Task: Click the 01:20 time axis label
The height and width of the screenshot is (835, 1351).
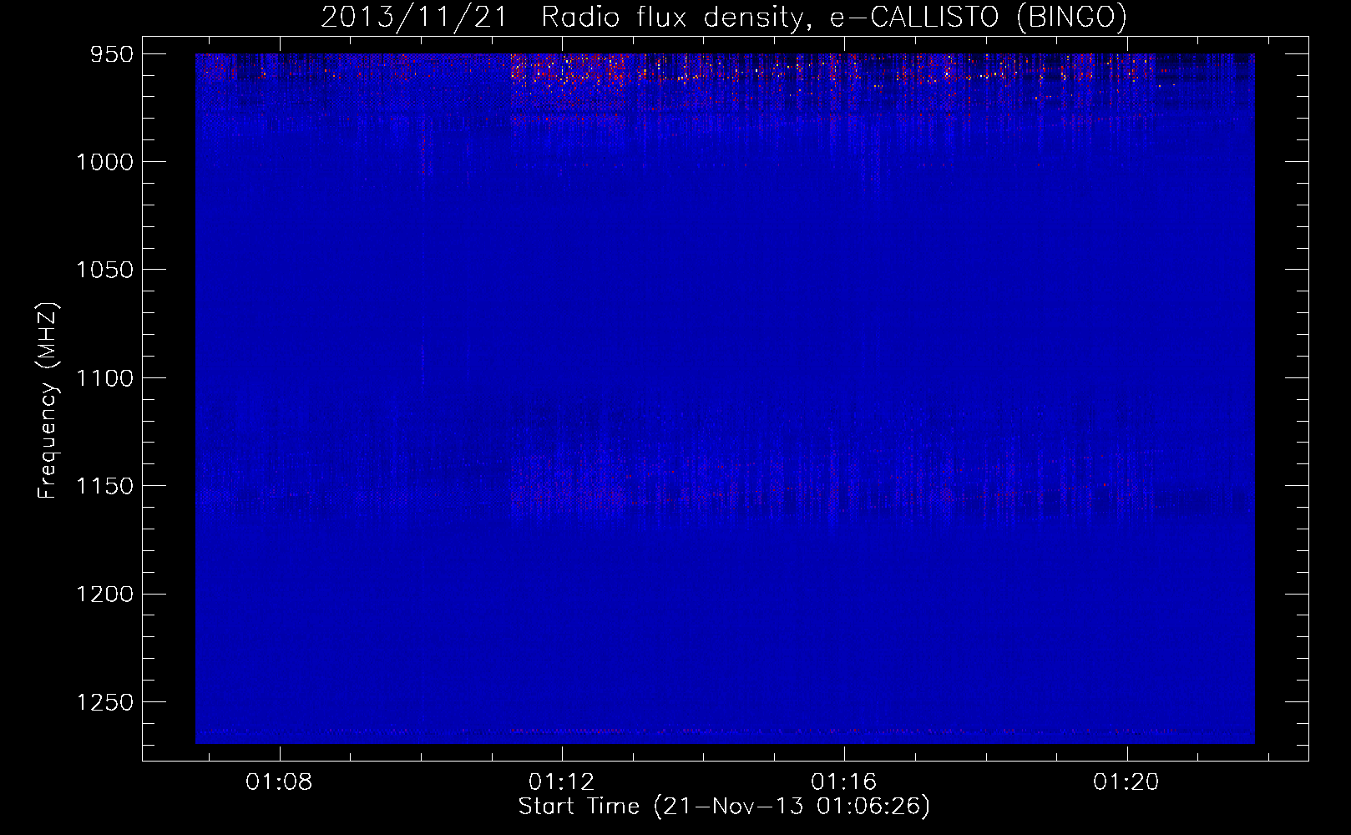Action: tap(1126, 782)
